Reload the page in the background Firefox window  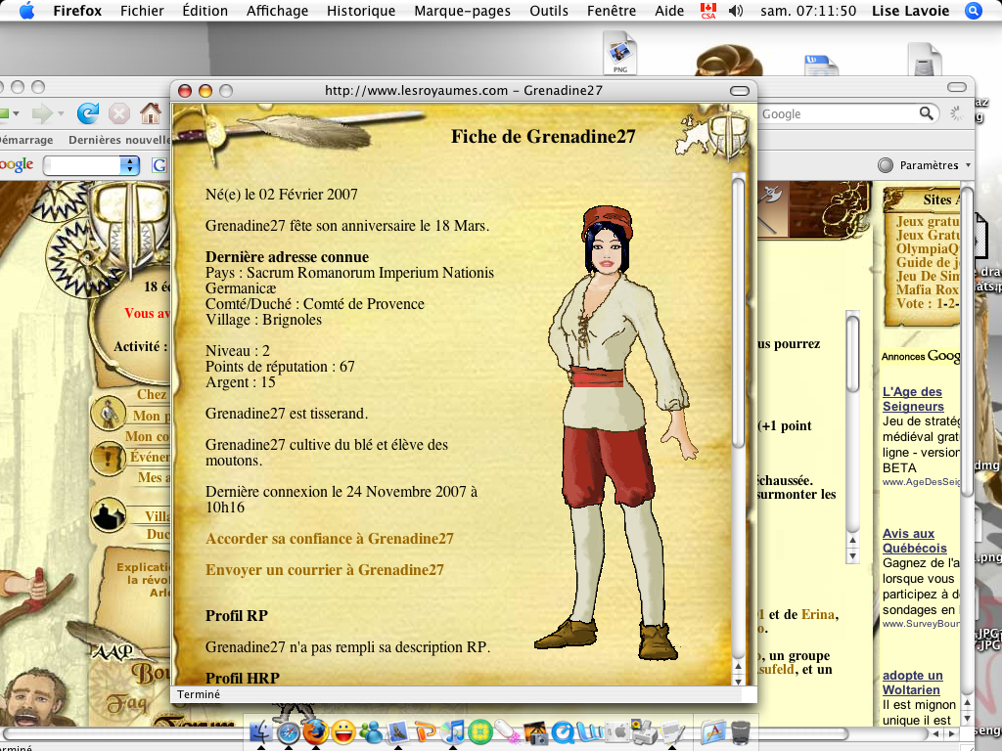point(87,113)
